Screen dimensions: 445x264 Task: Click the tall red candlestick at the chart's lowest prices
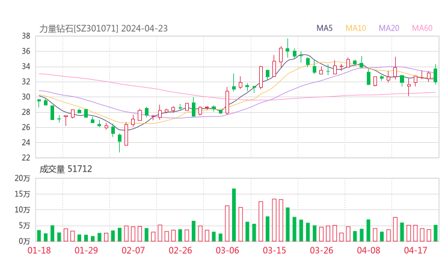tap(126, 134)
